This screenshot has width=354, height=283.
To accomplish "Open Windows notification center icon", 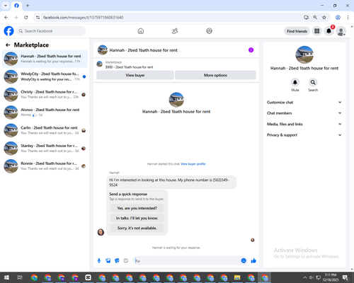I will [346, 277].
